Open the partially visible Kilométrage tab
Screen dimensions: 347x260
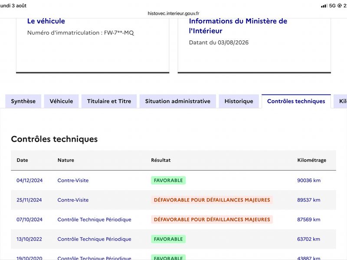pyautogui.click(x=340, y=101)
